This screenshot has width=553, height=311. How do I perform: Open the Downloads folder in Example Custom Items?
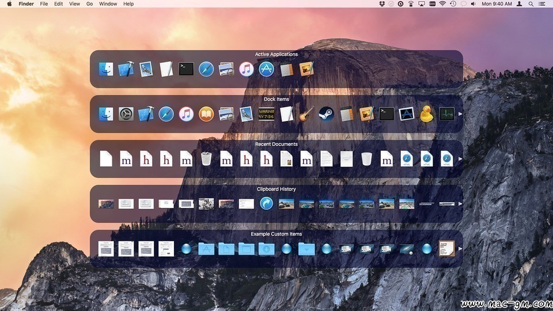coord(266,249)
